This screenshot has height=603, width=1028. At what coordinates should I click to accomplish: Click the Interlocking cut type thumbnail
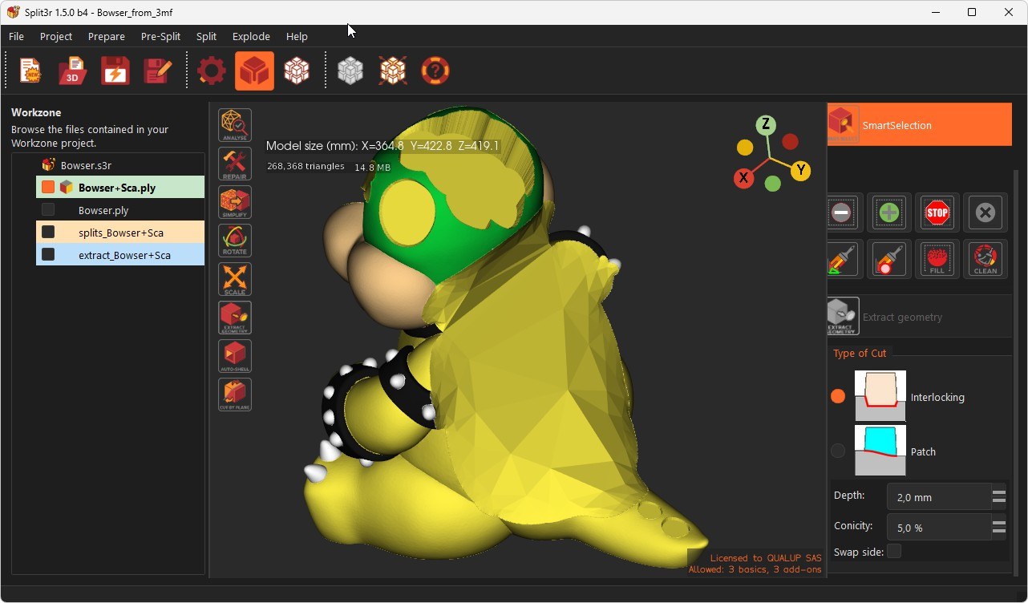[880, 396]
